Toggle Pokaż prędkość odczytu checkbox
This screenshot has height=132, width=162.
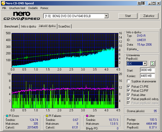pyautogui.click(x=128, y=99)
